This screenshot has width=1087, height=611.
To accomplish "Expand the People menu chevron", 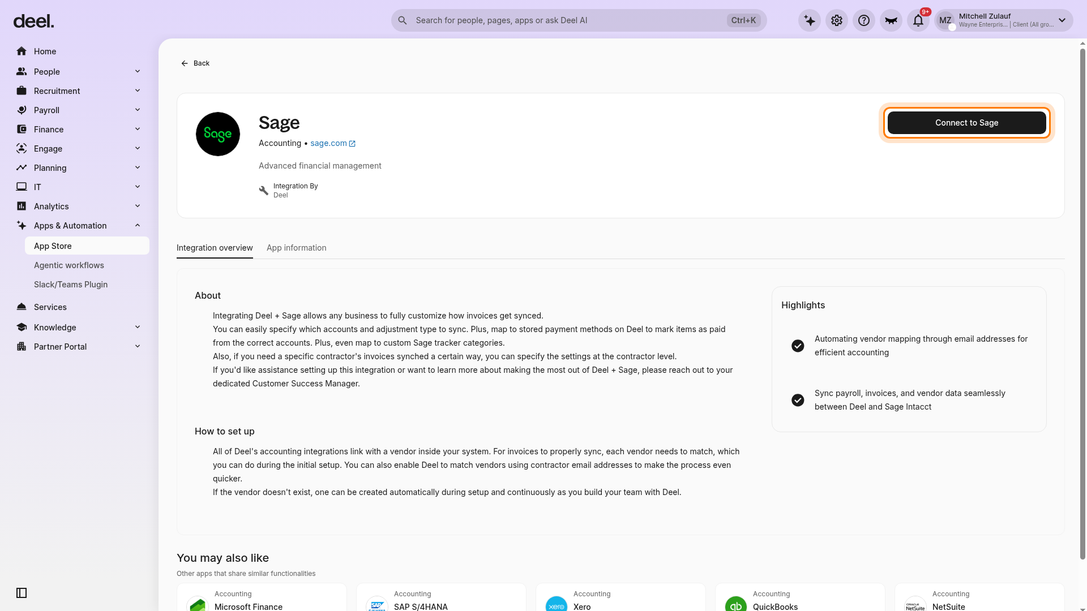I will tap(138, 71).
